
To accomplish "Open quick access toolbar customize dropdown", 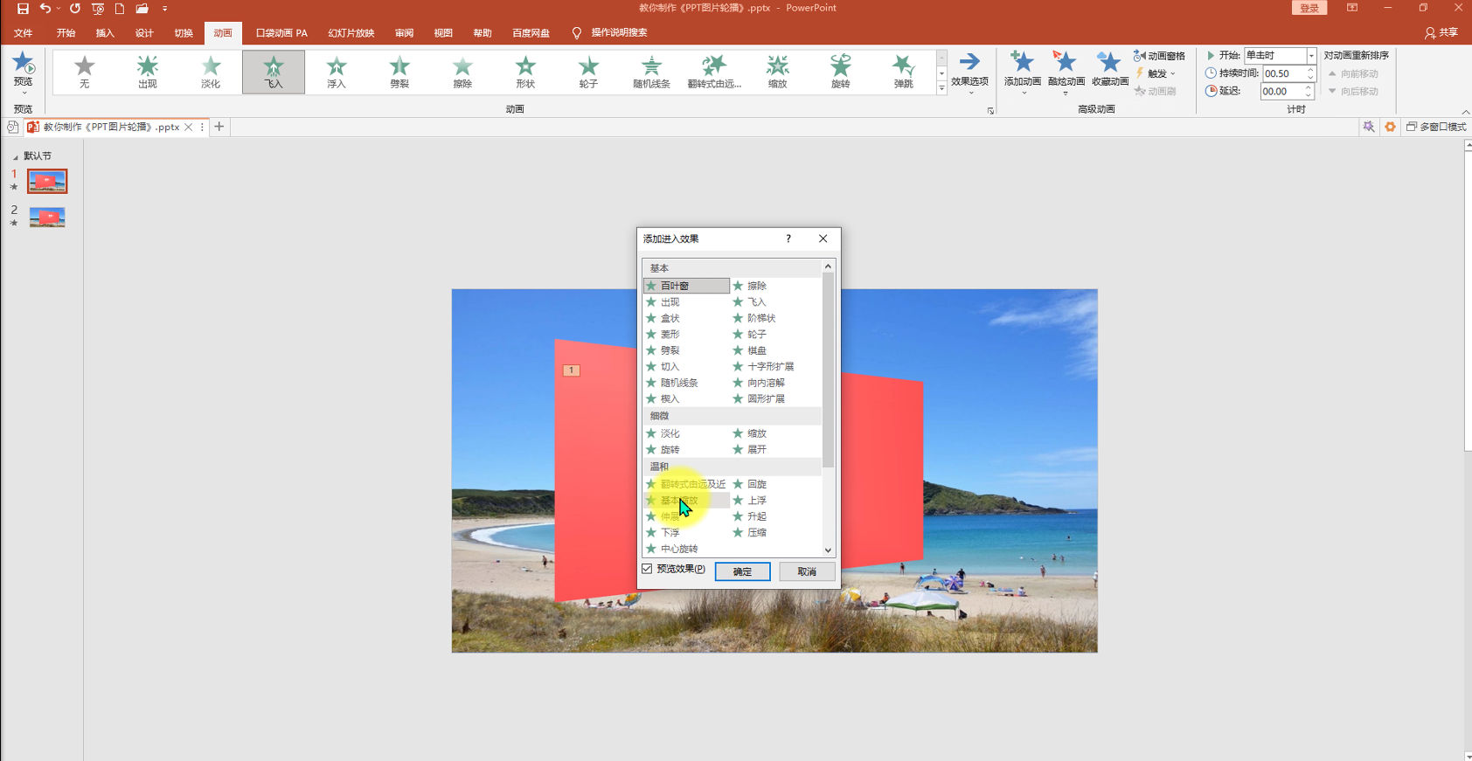I will pos(164,9).
